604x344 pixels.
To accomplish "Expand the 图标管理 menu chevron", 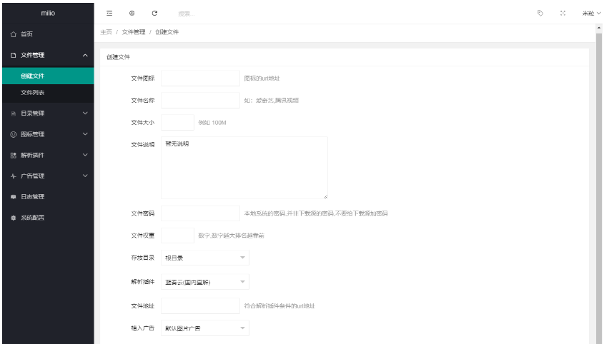I will tap(85, 134).
